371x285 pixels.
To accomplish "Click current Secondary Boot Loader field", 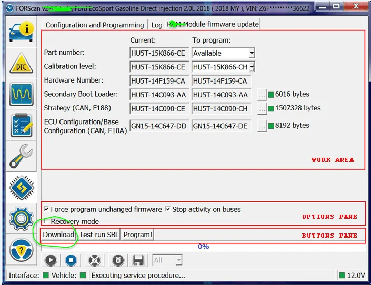I will point(159,95).
